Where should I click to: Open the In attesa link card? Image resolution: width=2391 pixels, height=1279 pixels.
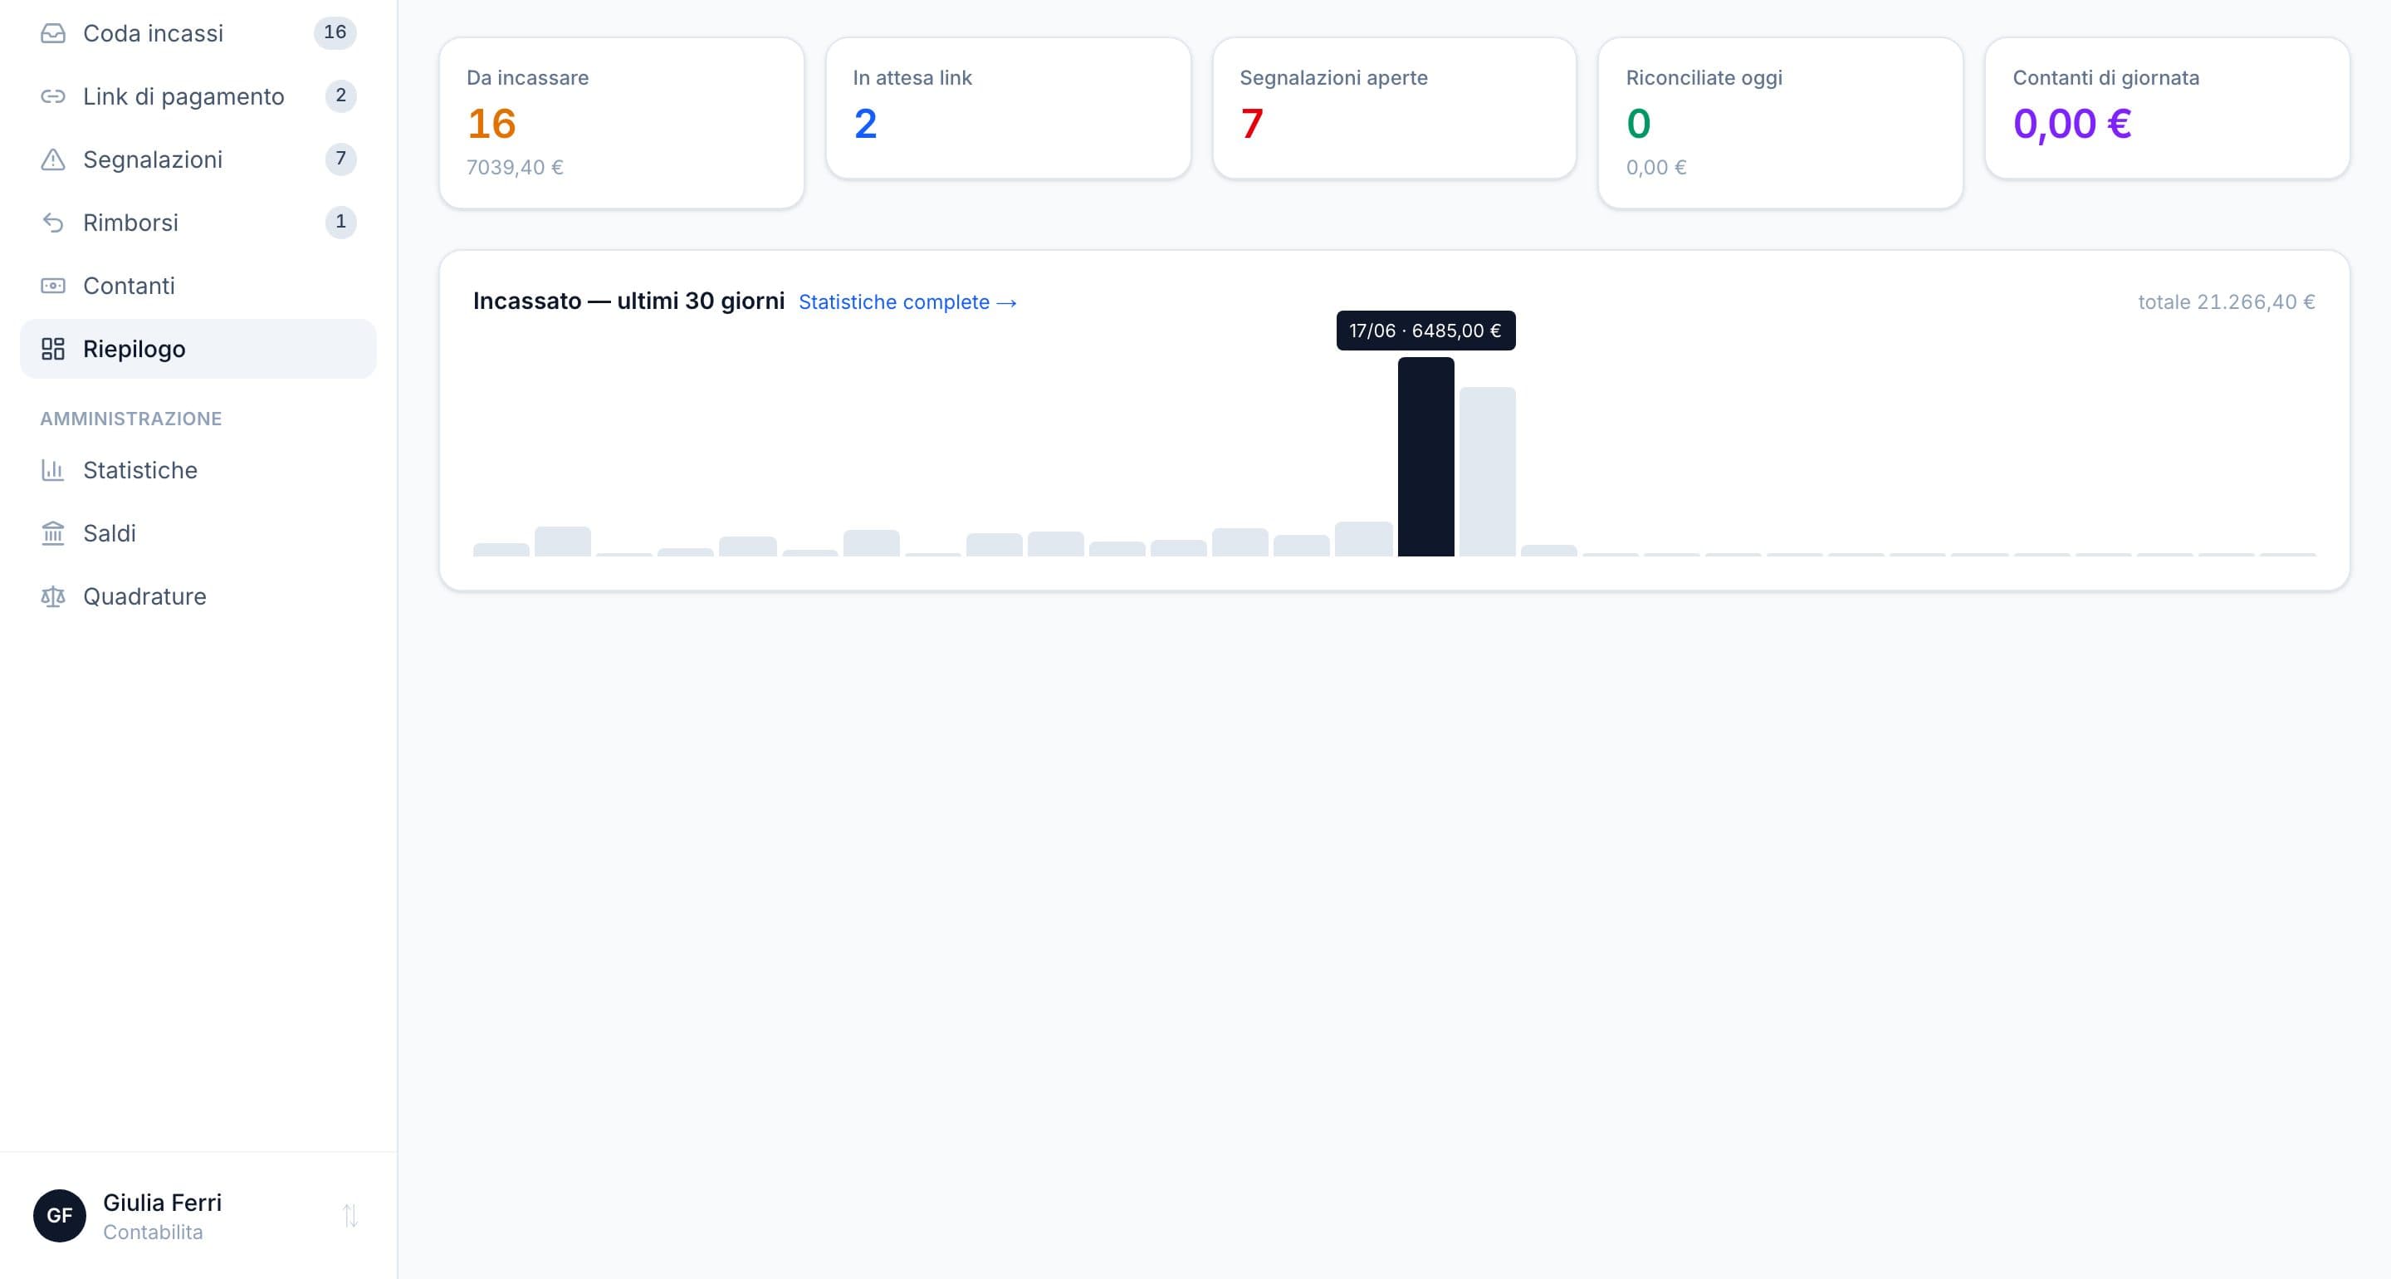(x=1008, y=108)
